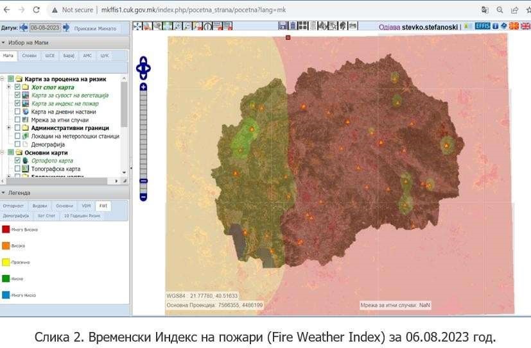Click the Одјава logout link
The width and height of the screenshot is (531, 348).
click(x=389, y=27)
